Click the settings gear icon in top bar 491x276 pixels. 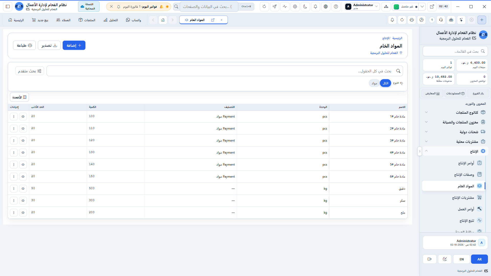[x=295, y=7]
